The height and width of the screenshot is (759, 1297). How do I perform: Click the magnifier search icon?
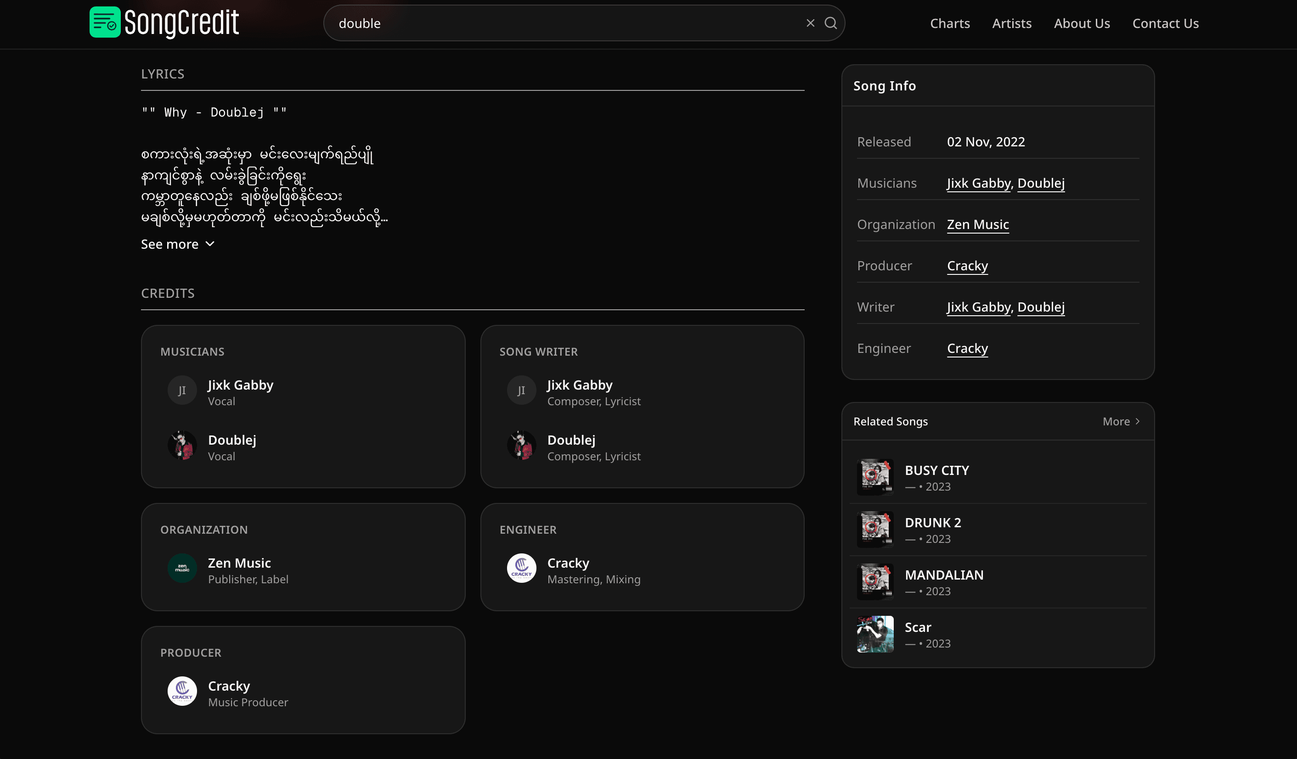tap(830, 23)
